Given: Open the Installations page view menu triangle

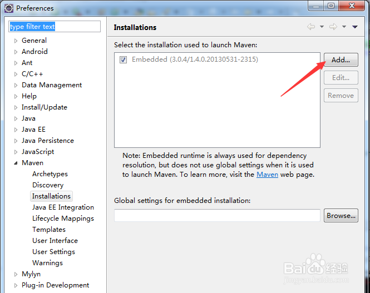Looking at the screenshot, I should click(x=354, y=27).
